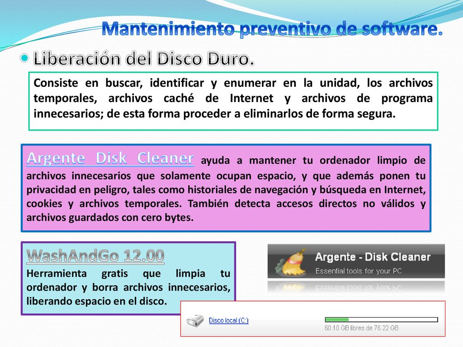Click the tagline 'Essential tools for your PC'
The height and width of the screenshot is (347, 463).
pos(359,271)
